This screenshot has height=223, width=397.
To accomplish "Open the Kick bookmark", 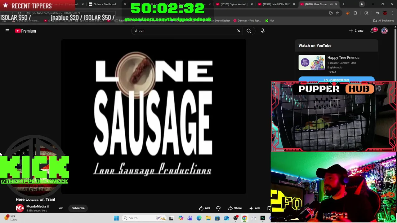I will point(270,20).
